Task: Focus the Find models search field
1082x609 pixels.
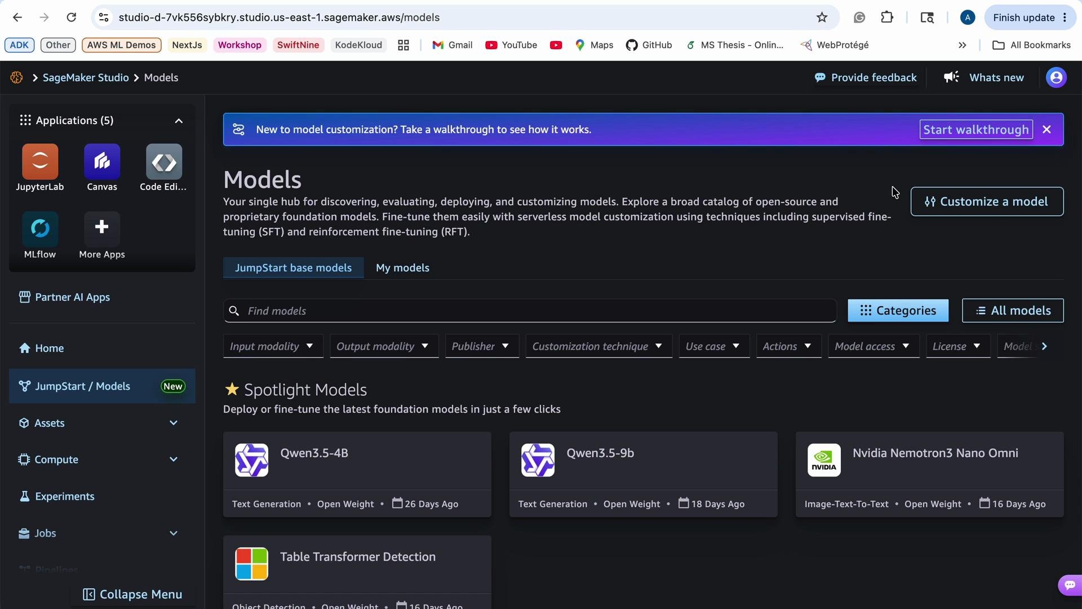Action: (x=530, y=311)
